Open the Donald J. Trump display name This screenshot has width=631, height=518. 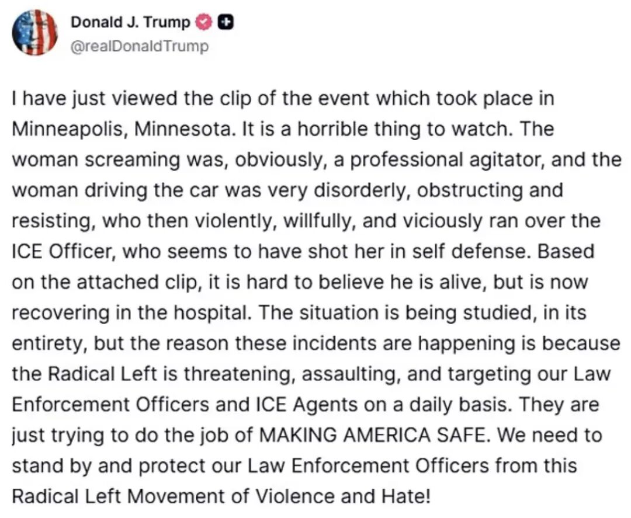pos(130,22)
